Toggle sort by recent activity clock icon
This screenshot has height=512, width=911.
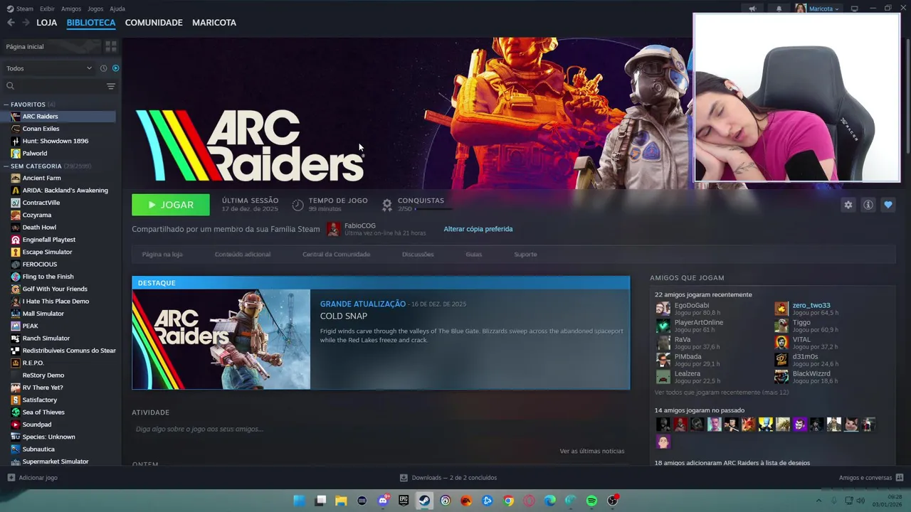click(103, 68)
